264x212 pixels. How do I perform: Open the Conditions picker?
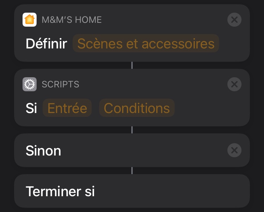click(x=137, y=108)
